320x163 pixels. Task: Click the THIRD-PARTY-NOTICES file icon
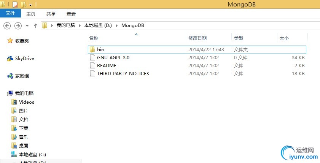(92, 73)
